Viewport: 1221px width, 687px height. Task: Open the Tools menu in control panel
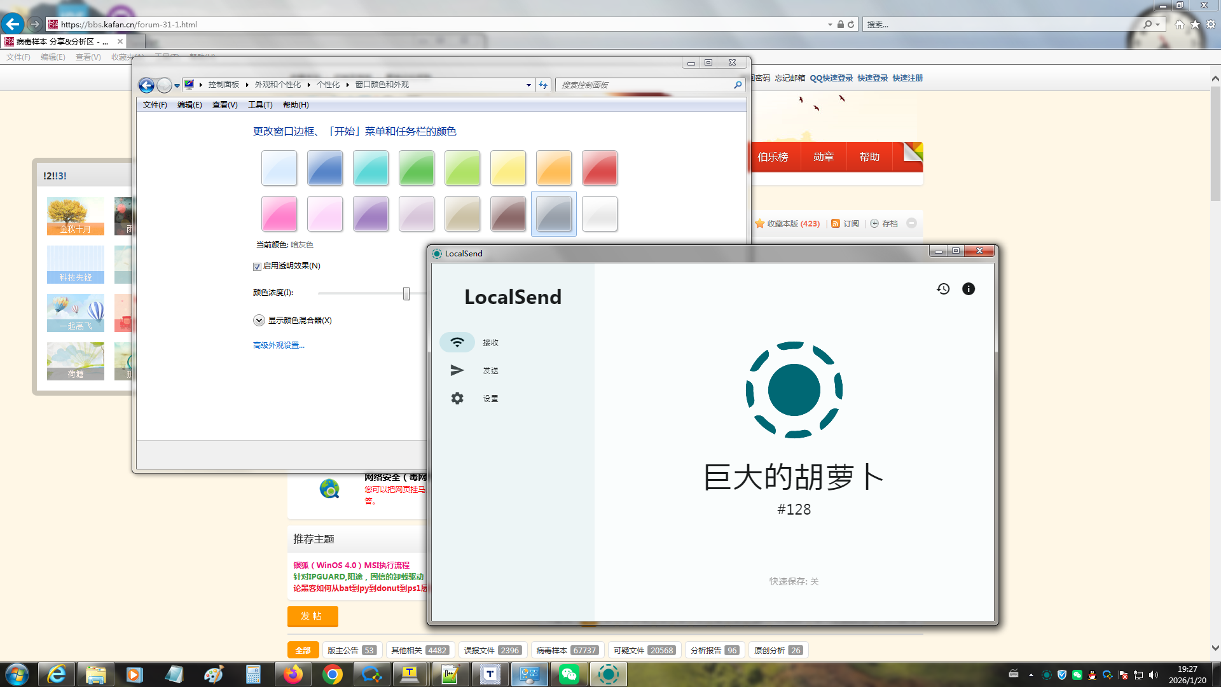click(x=259, y=105)
